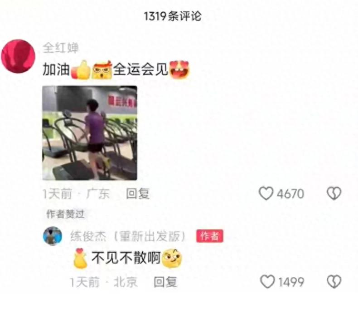This screenshot has height=309, width=358.
Task: Tap the thumbs-up emoji after 加油
Action: (x=81, y=70)
